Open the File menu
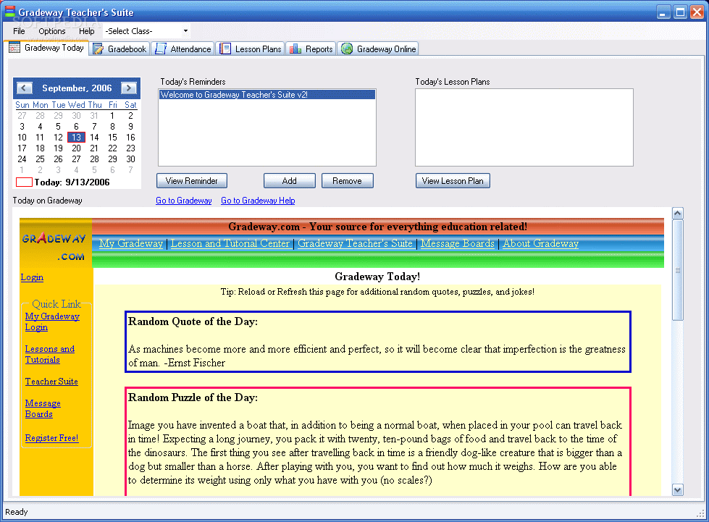 (19, 31)
